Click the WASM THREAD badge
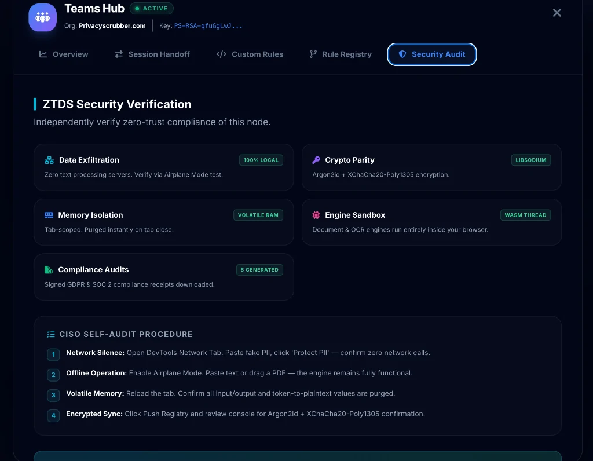 click(525, 215)
